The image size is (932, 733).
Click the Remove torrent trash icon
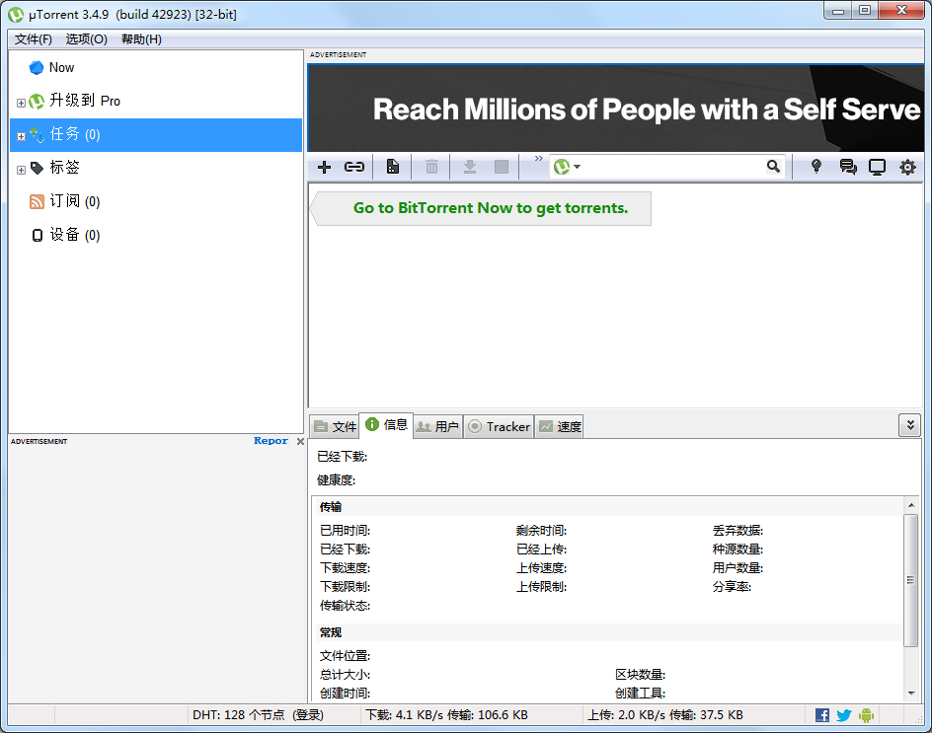[431, 167]
